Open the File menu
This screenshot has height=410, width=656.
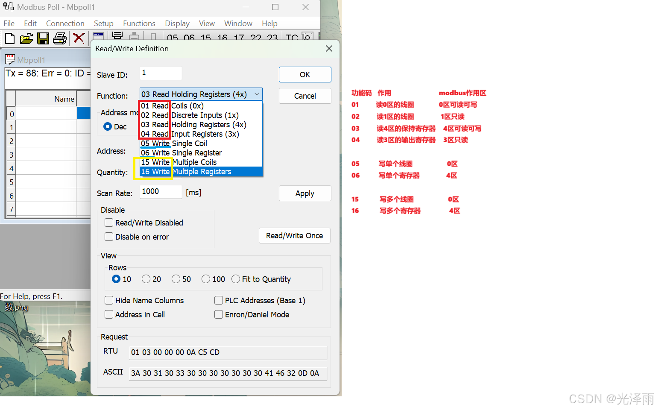[x=9, y=23]
